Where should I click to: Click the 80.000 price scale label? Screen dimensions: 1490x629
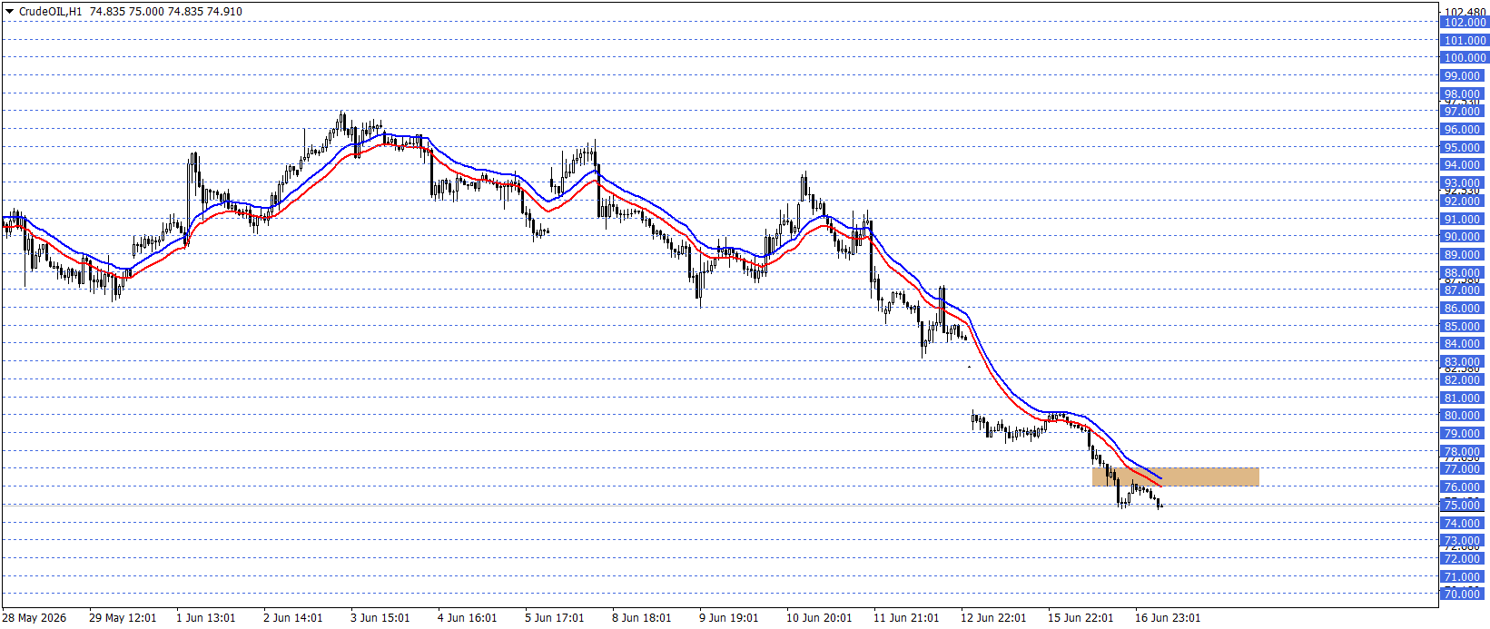coord(1465,416)
